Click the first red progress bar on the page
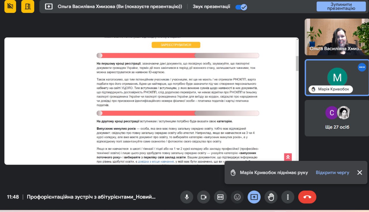 tap(178, 55)
